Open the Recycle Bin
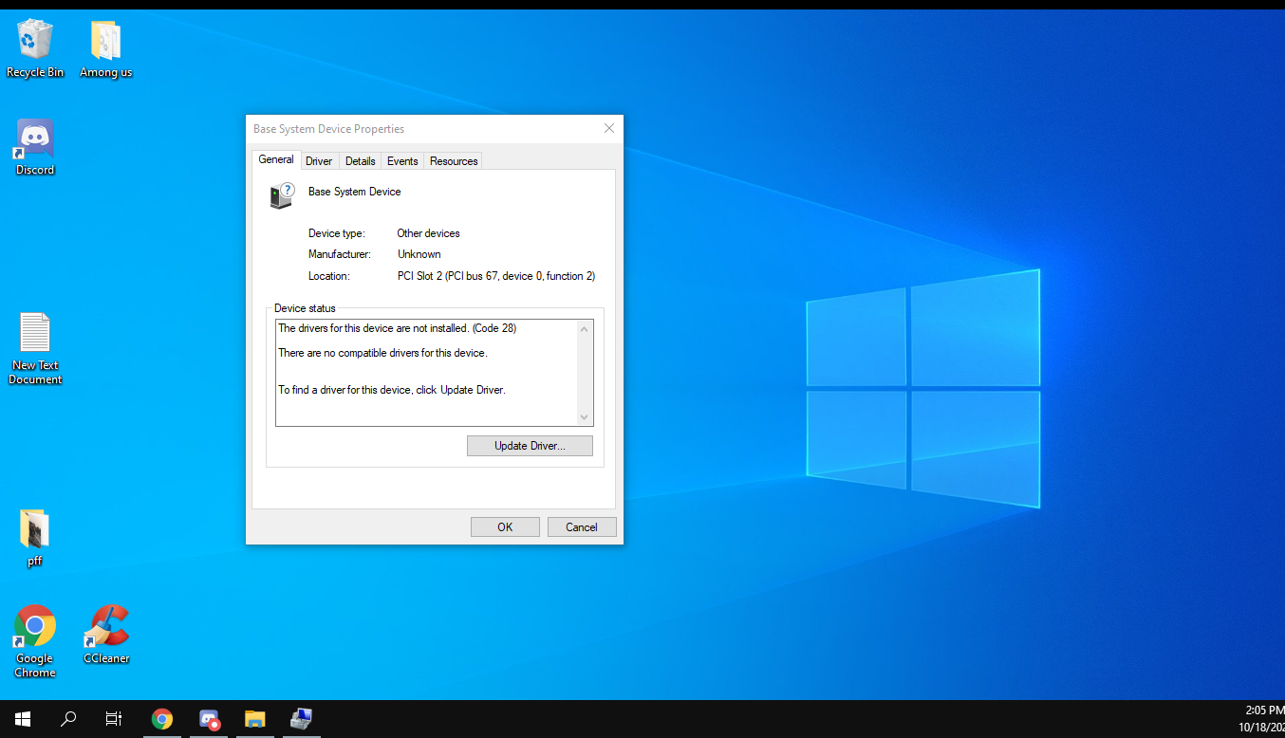1285x738 pixels. [35, 38]
